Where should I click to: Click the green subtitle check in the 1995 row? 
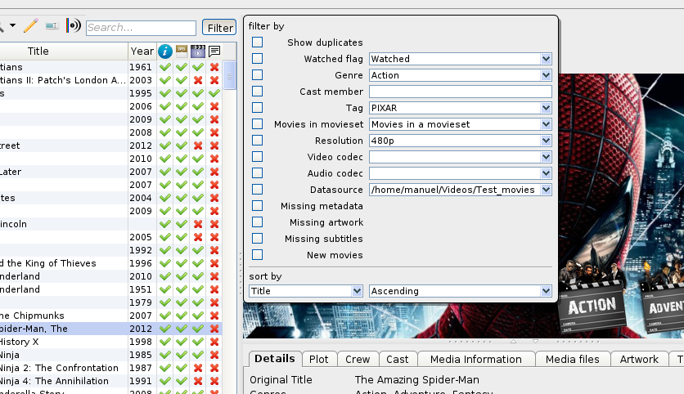point(214,93)
